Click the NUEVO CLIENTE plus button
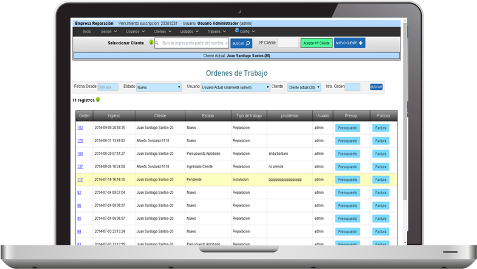 (x=349, y=43)
